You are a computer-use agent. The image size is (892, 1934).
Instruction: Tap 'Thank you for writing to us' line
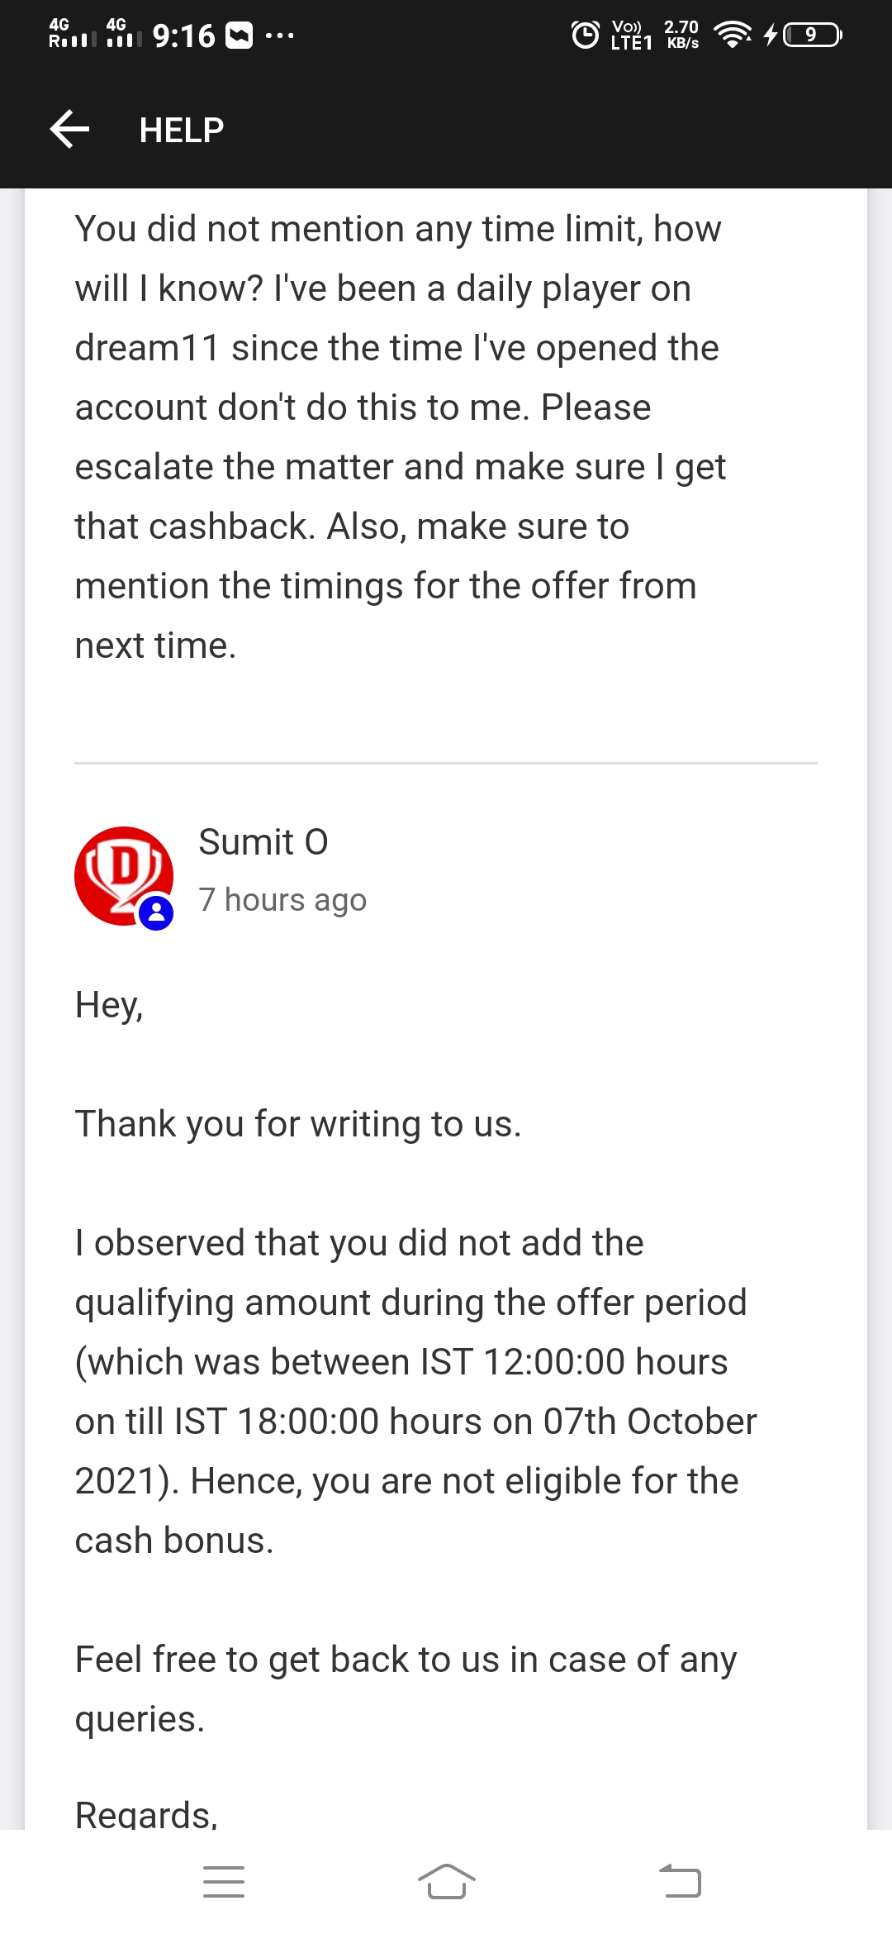(x=298, y=1124)
